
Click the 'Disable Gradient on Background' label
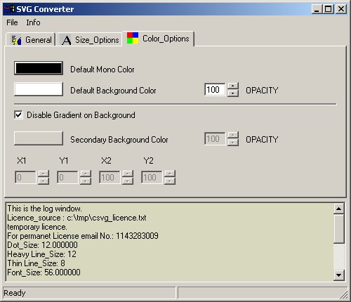(x=81, y=115)
